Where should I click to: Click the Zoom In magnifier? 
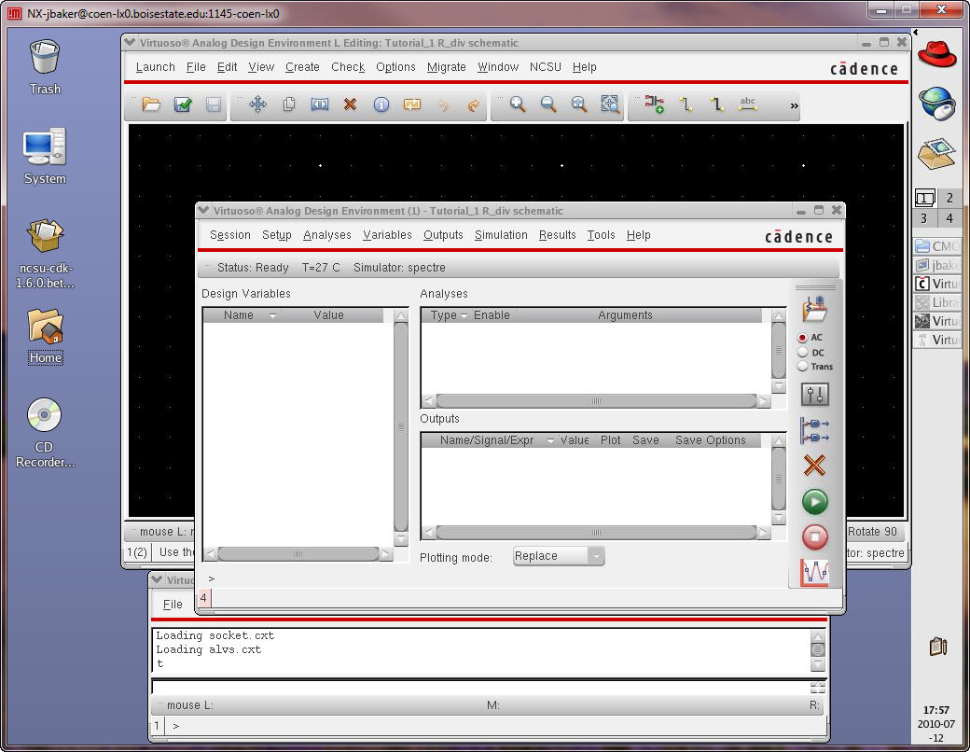(x=518, y=104)
